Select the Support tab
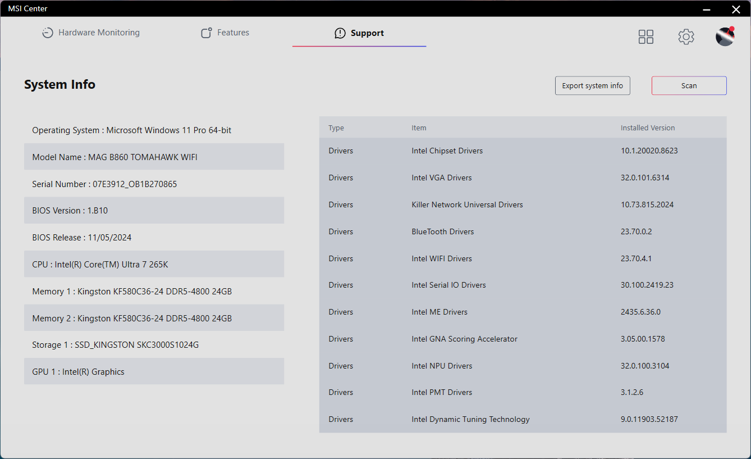The height and width of the screenshot is (459, 751). pos(359,33)
